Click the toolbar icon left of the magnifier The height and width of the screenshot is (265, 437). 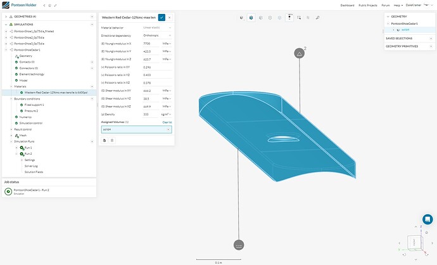click(308, 18)
